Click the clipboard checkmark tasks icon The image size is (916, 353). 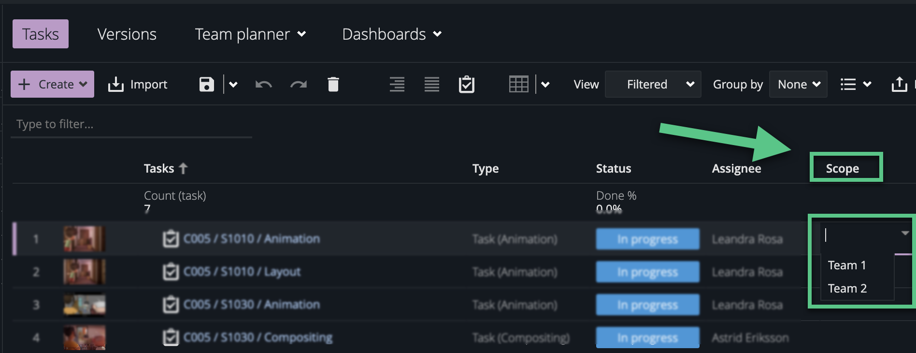point(467,84)
